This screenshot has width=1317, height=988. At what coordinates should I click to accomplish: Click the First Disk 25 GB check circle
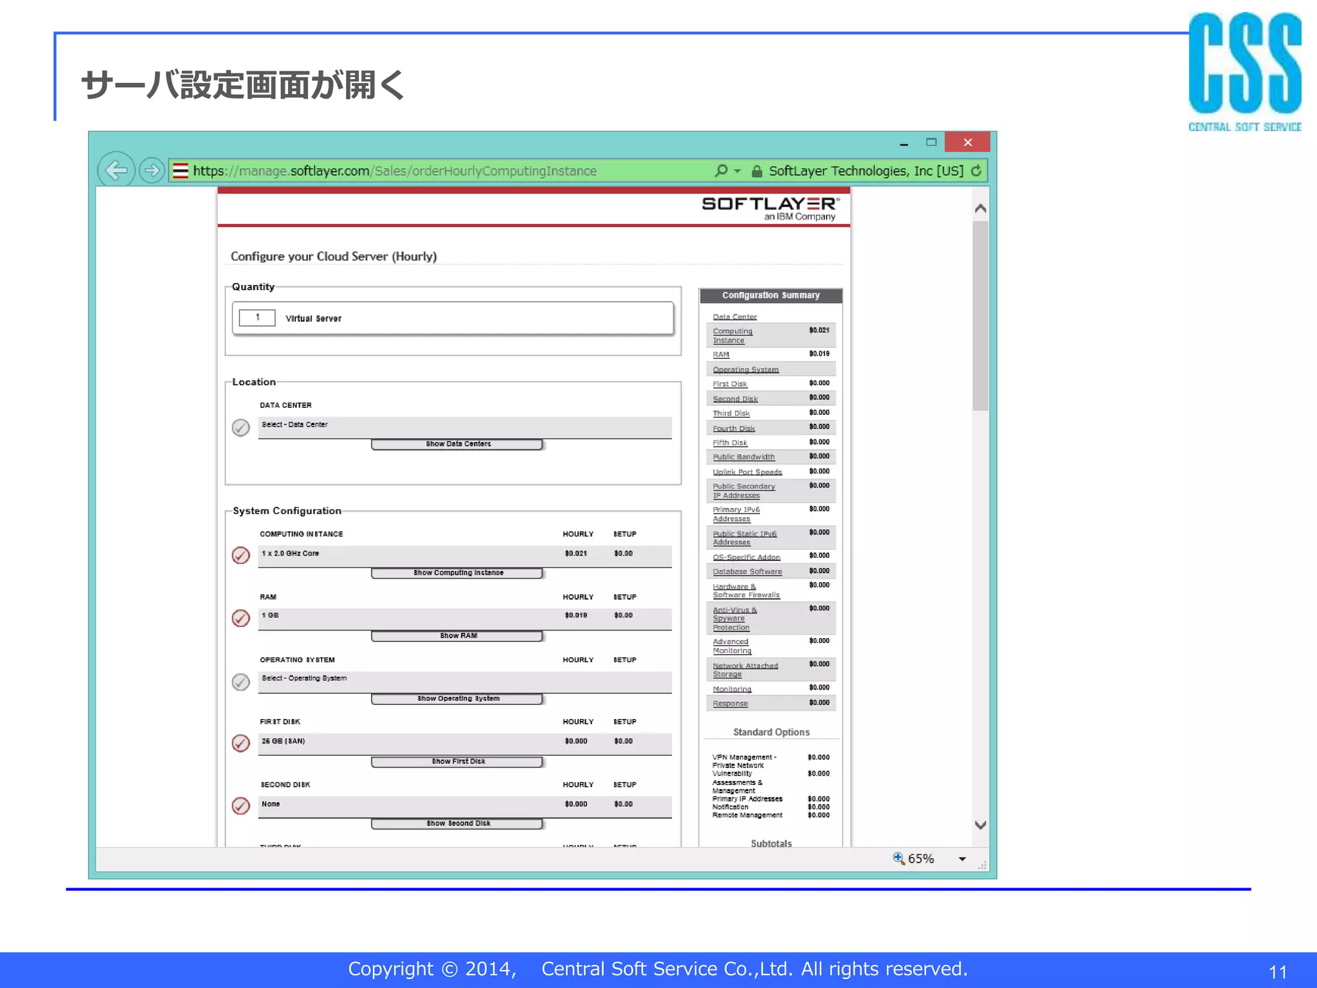241,743
